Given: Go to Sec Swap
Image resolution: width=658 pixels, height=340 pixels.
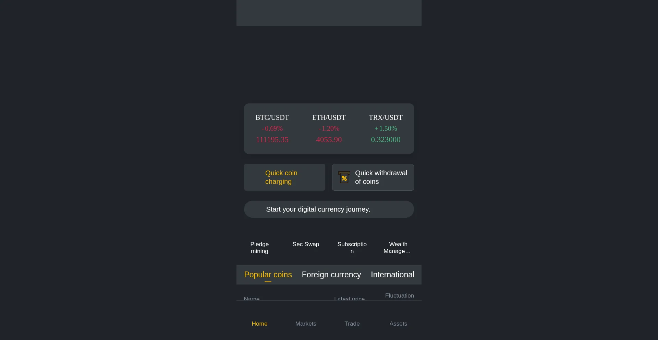Looking at the screenshot, I should point(306,244).
